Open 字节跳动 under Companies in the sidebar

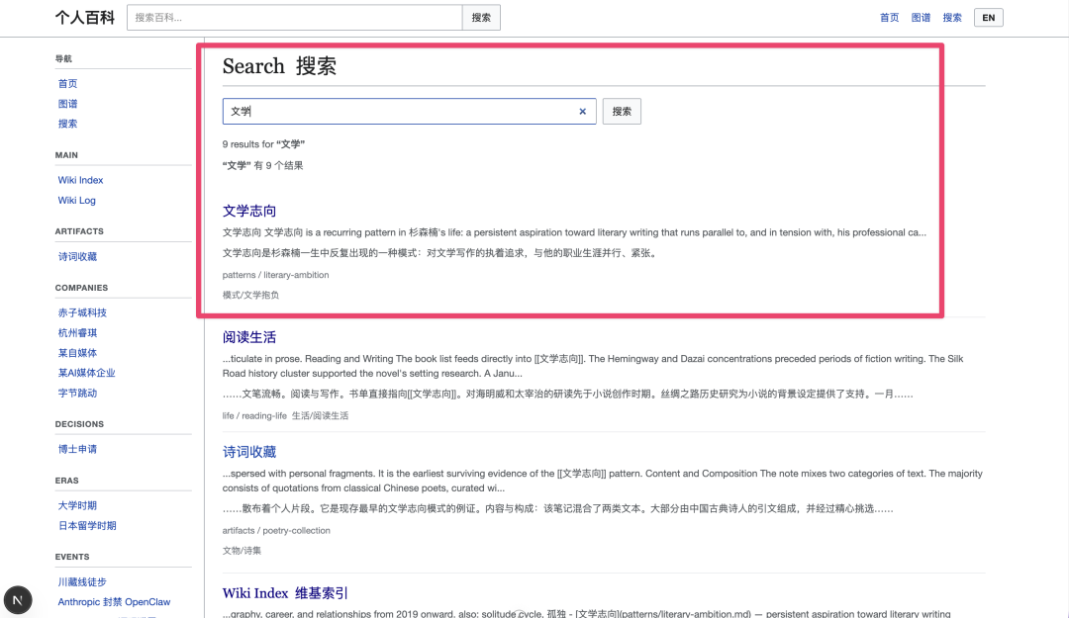77,393
